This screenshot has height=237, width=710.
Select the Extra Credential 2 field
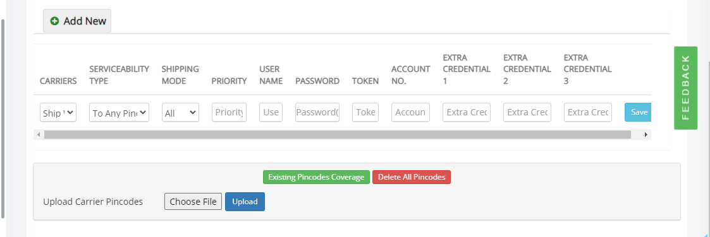click(527, 112)
